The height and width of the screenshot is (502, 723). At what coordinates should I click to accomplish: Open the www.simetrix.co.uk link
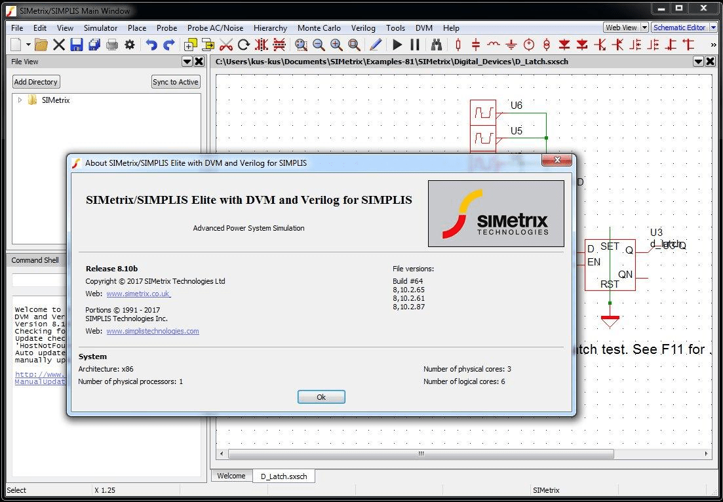click(x=138, y=294)
